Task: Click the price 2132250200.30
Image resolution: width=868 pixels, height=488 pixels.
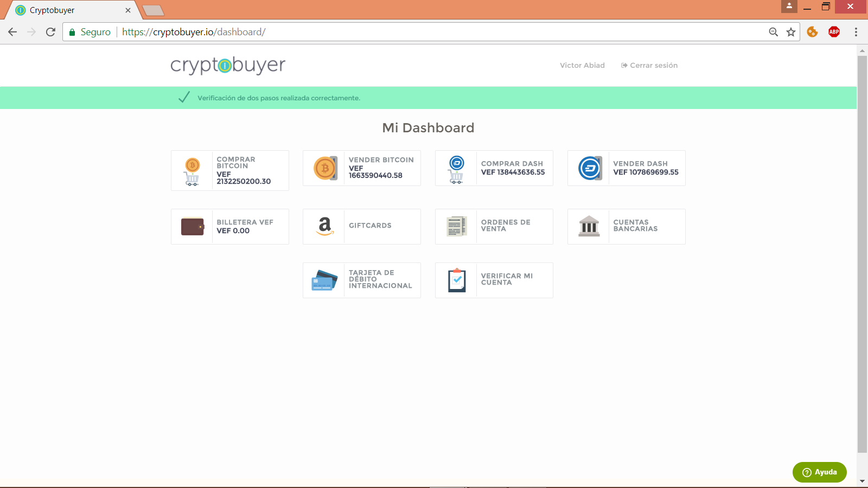Action: pos(244,182)
